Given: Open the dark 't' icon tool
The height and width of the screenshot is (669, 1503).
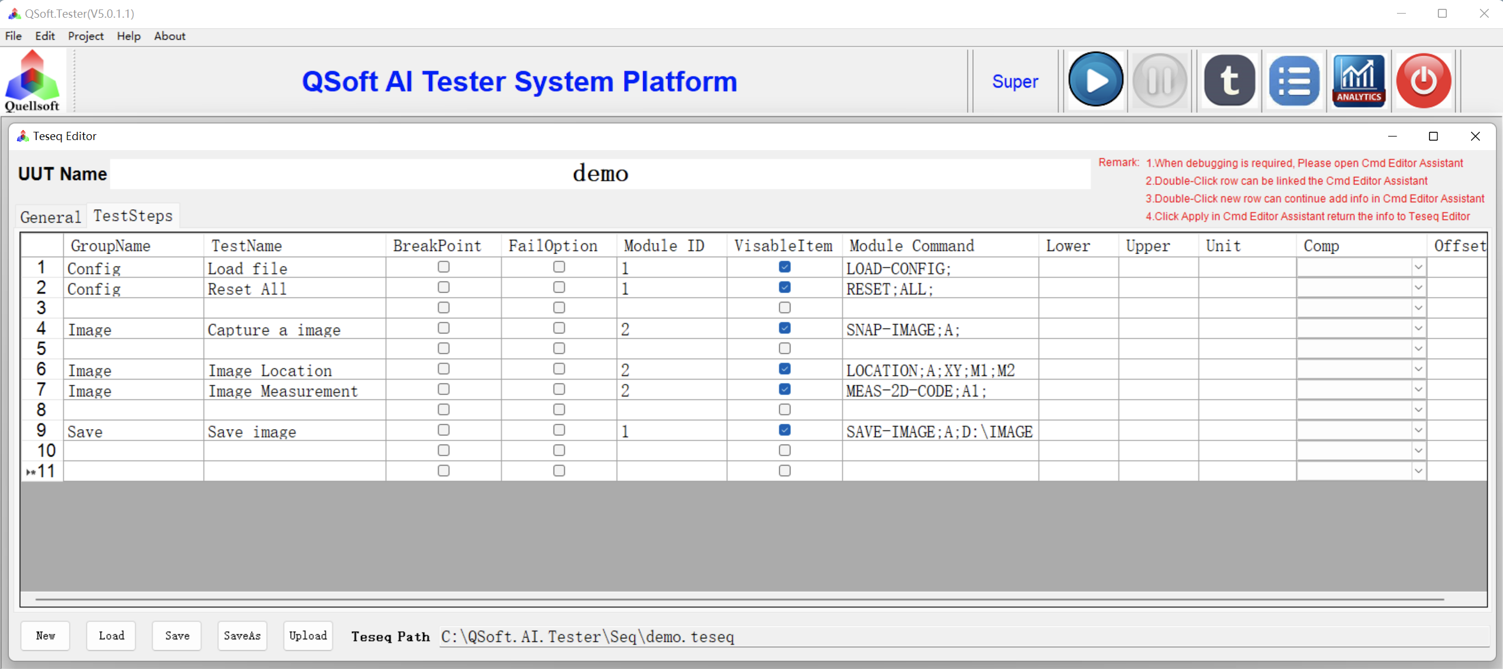Looking at the screenshot, I should click(1229, 80).
